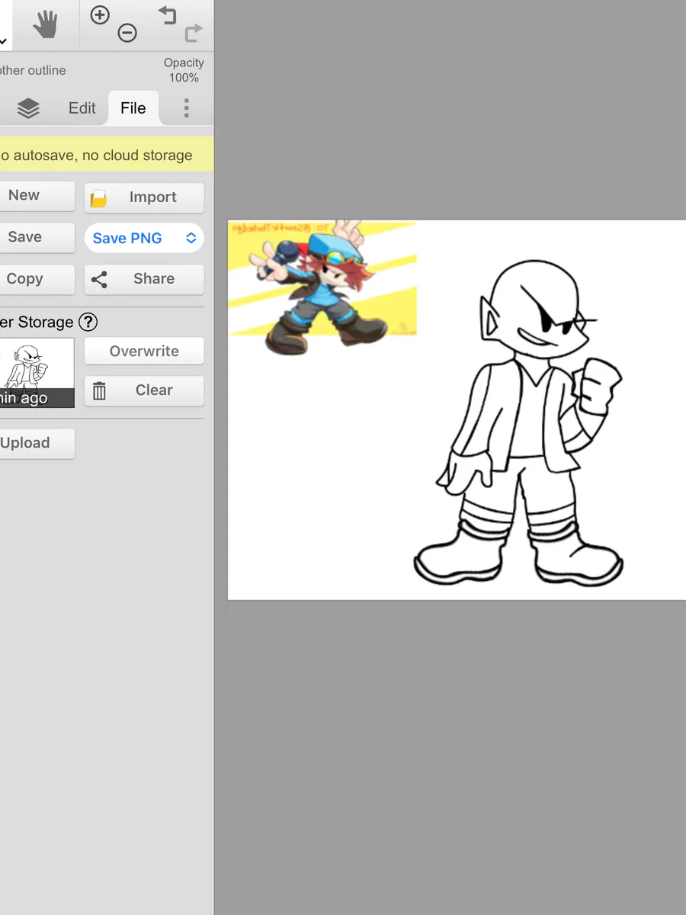The image size is (686, 915).
Task: Clear the browser storage
Action: click(x=144, y=390)
